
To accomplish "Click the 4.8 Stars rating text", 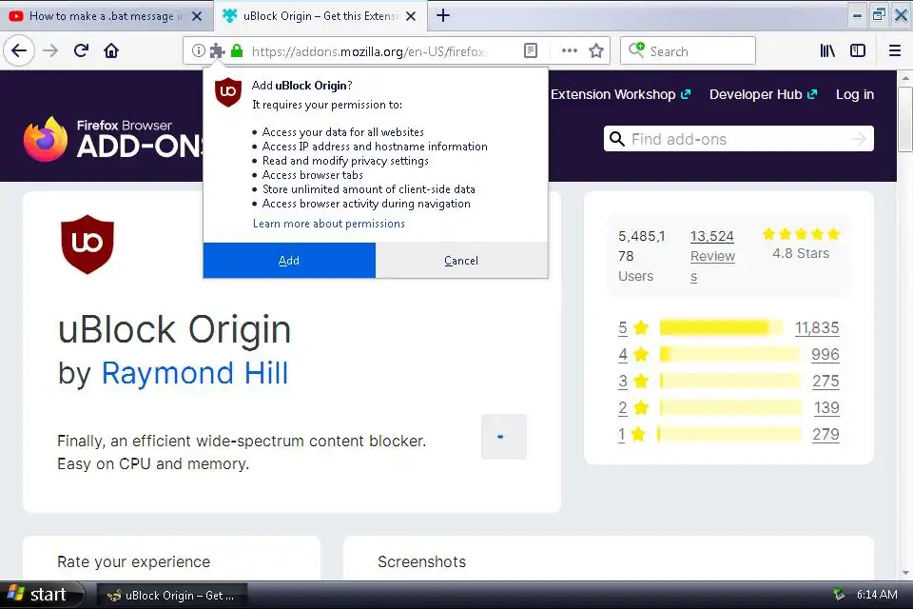I will [801, 253].
